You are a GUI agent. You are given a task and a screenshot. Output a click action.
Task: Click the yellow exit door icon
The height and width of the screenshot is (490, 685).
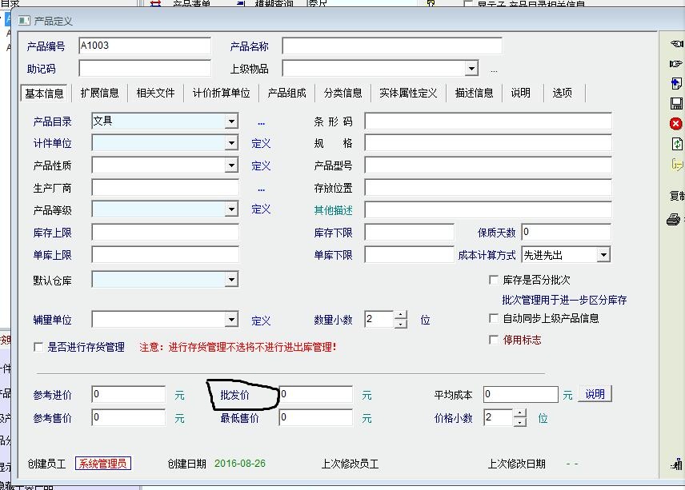677,165
